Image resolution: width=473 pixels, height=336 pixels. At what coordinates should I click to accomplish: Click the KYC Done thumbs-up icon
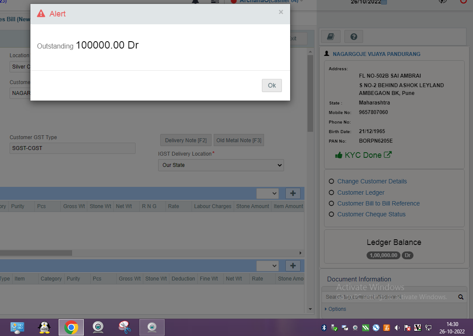point(339,155)
